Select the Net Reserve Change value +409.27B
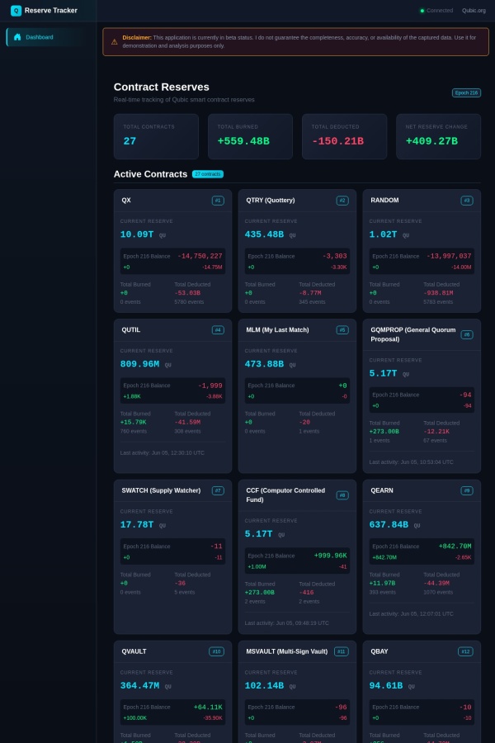 point(431,141)
